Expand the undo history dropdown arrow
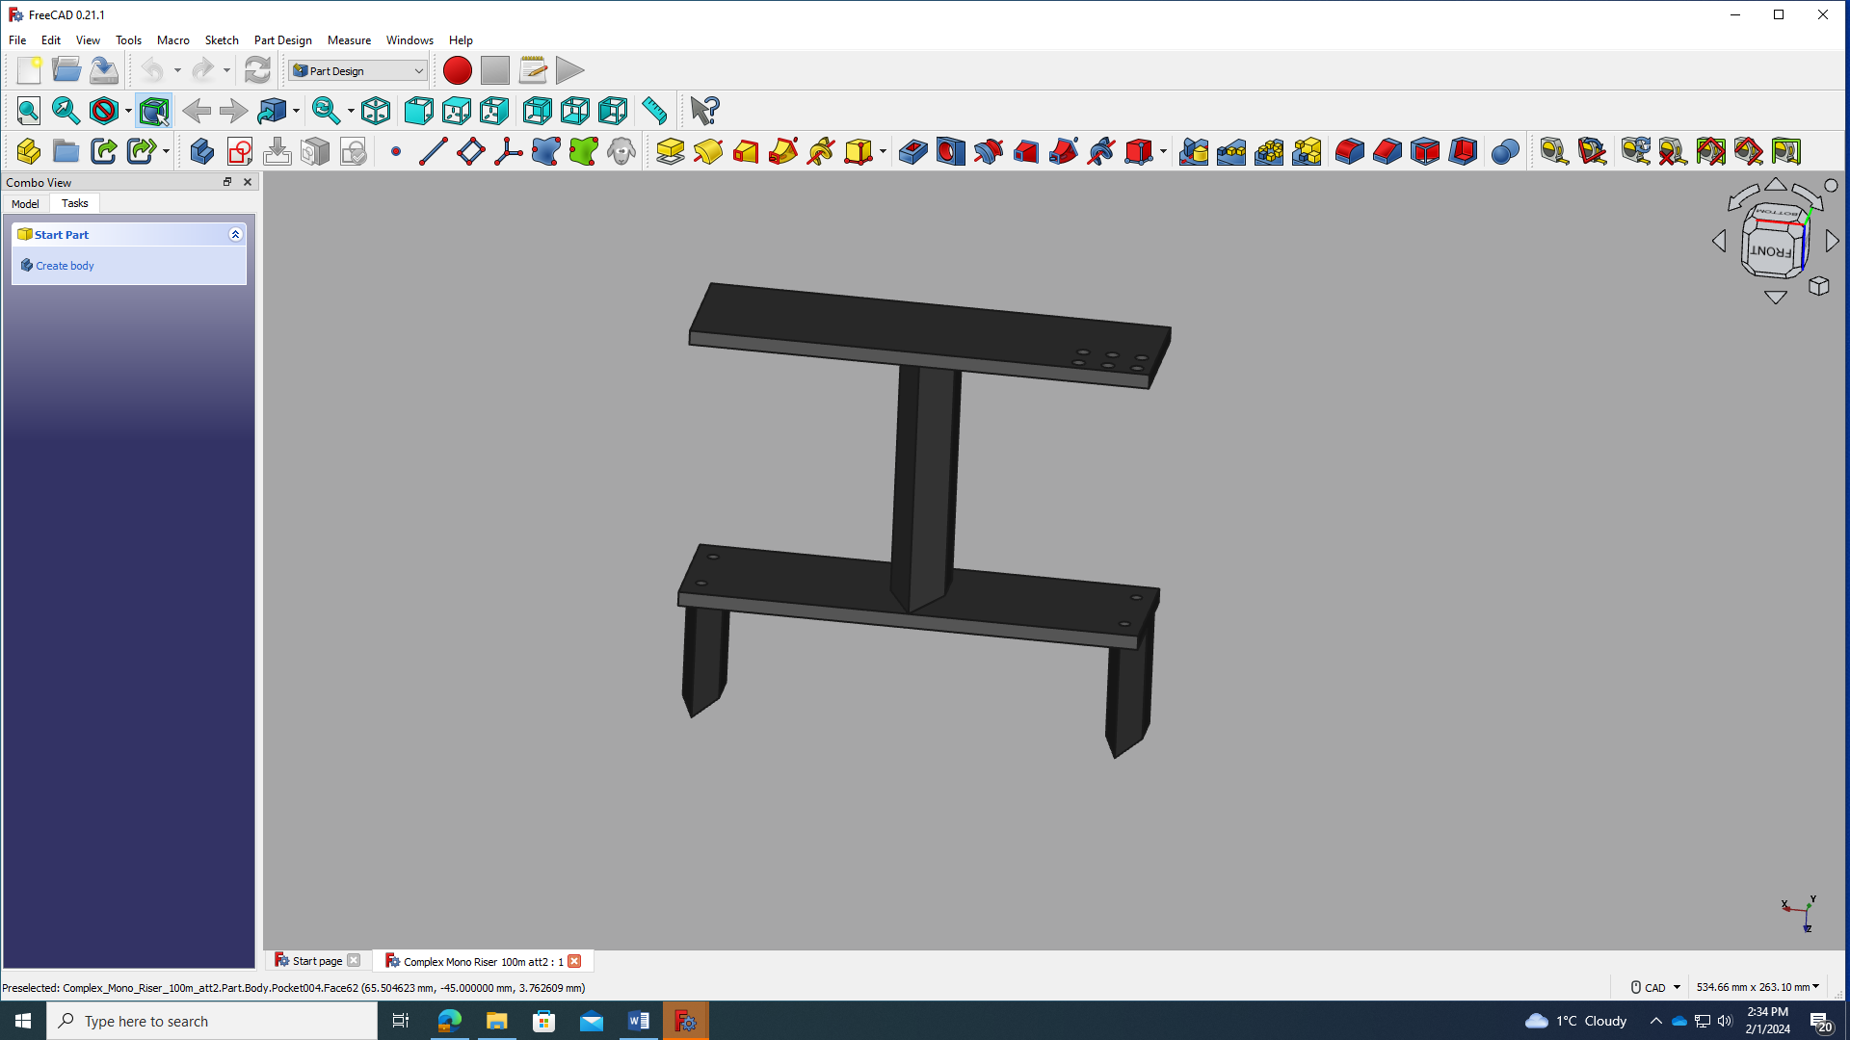1850x1040 pixels. tap(177, 70)
